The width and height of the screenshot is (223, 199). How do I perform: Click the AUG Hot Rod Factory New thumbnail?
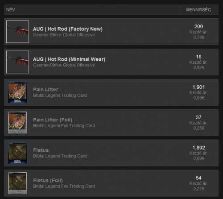pyautogui.click(x=17, y=32)
